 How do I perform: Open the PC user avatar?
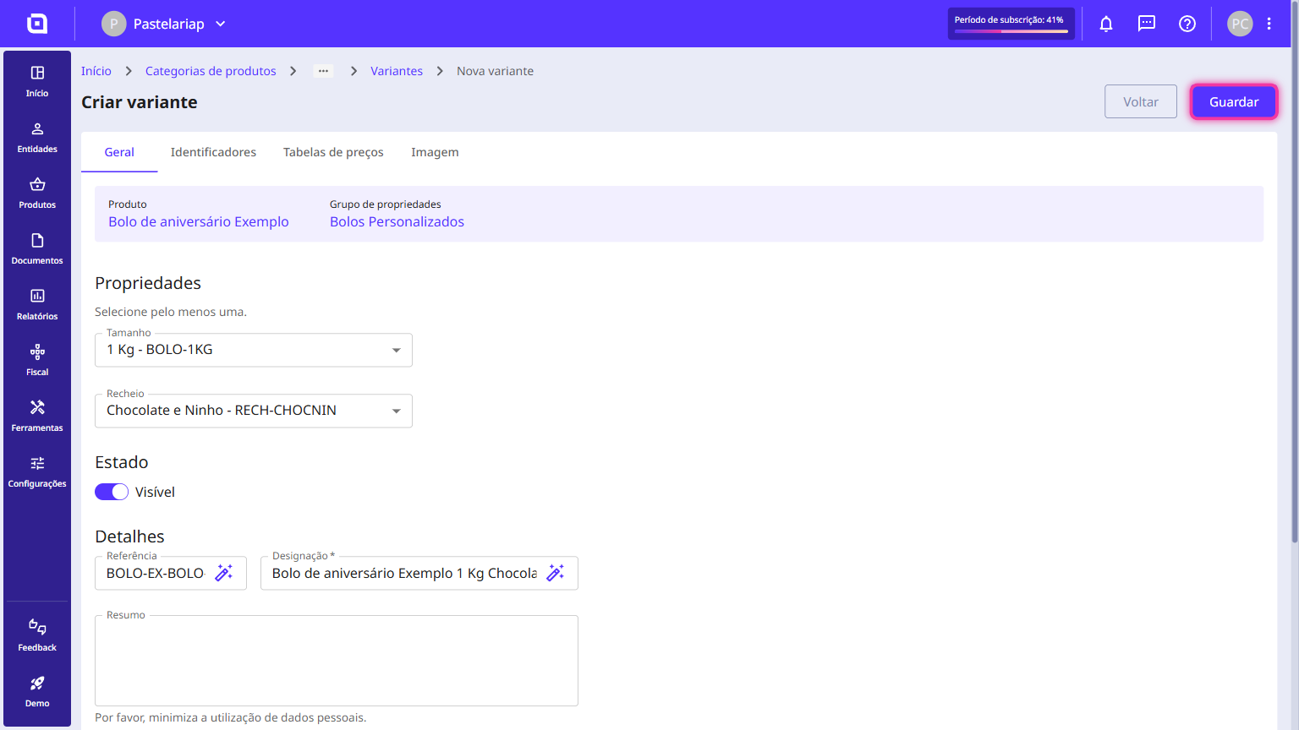pos(1240,24)
